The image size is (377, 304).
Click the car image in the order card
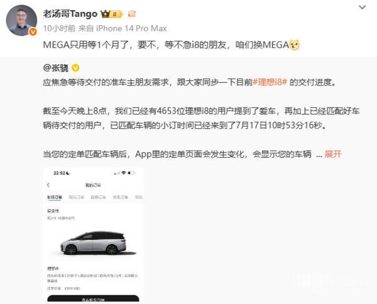(x=93, y=242)
